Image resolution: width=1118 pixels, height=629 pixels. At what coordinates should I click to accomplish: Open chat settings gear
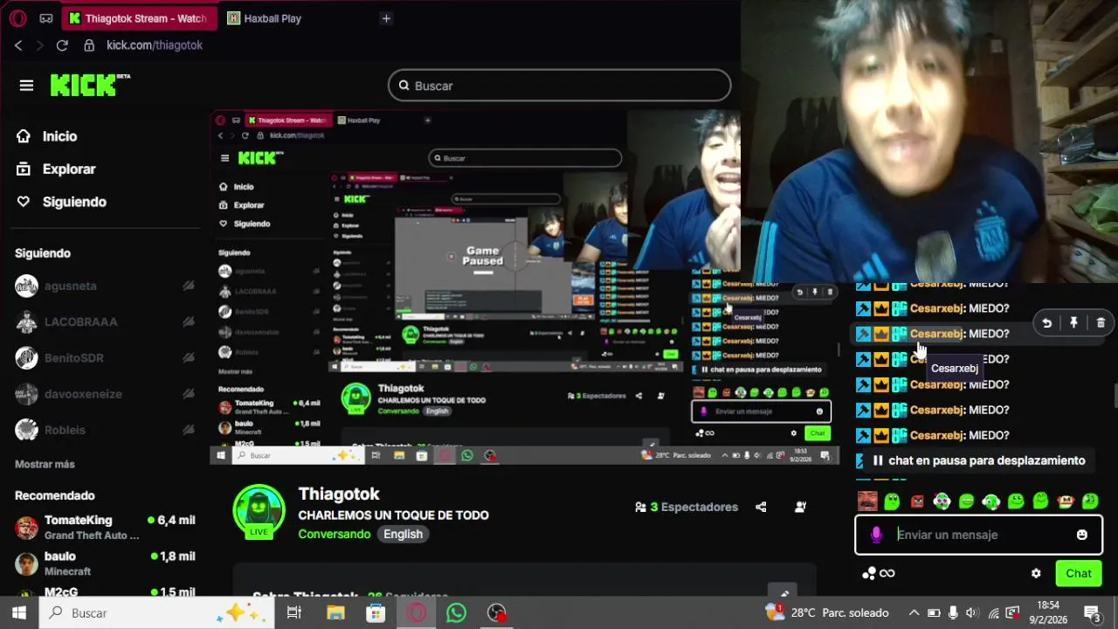pos(1036,573)
